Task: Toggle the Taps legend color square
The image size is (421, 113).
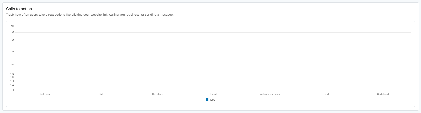Action: [207, 100]
